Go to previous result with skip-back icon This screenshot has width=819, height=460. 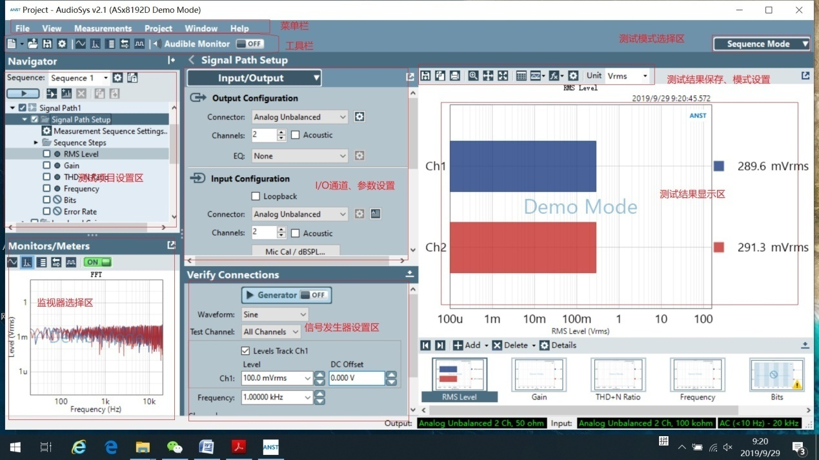coord(425,345)
